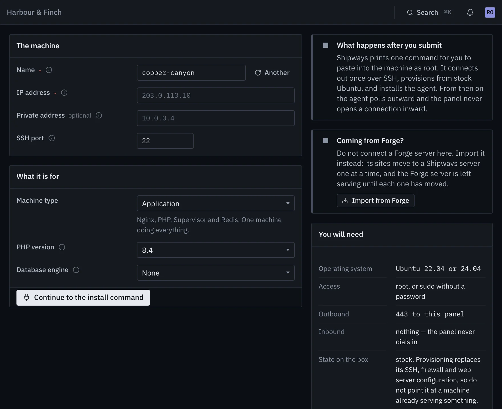Click square icon beside Coming from Forge?
Viewport: 502px width, 409px height.
[x=326, y=141]
